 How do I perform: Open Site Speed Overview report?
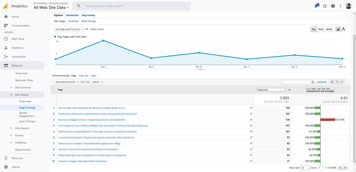pyautogui.click(x=25, y=102)
